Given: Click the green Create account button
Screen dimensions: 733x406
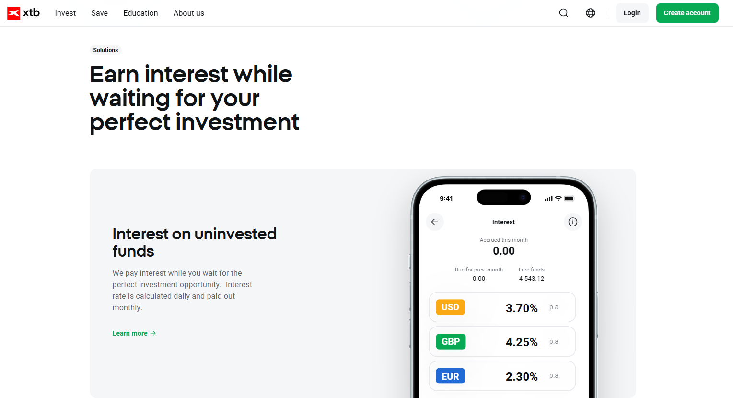Looking at the screenshot, I should (x=687, y=13).
